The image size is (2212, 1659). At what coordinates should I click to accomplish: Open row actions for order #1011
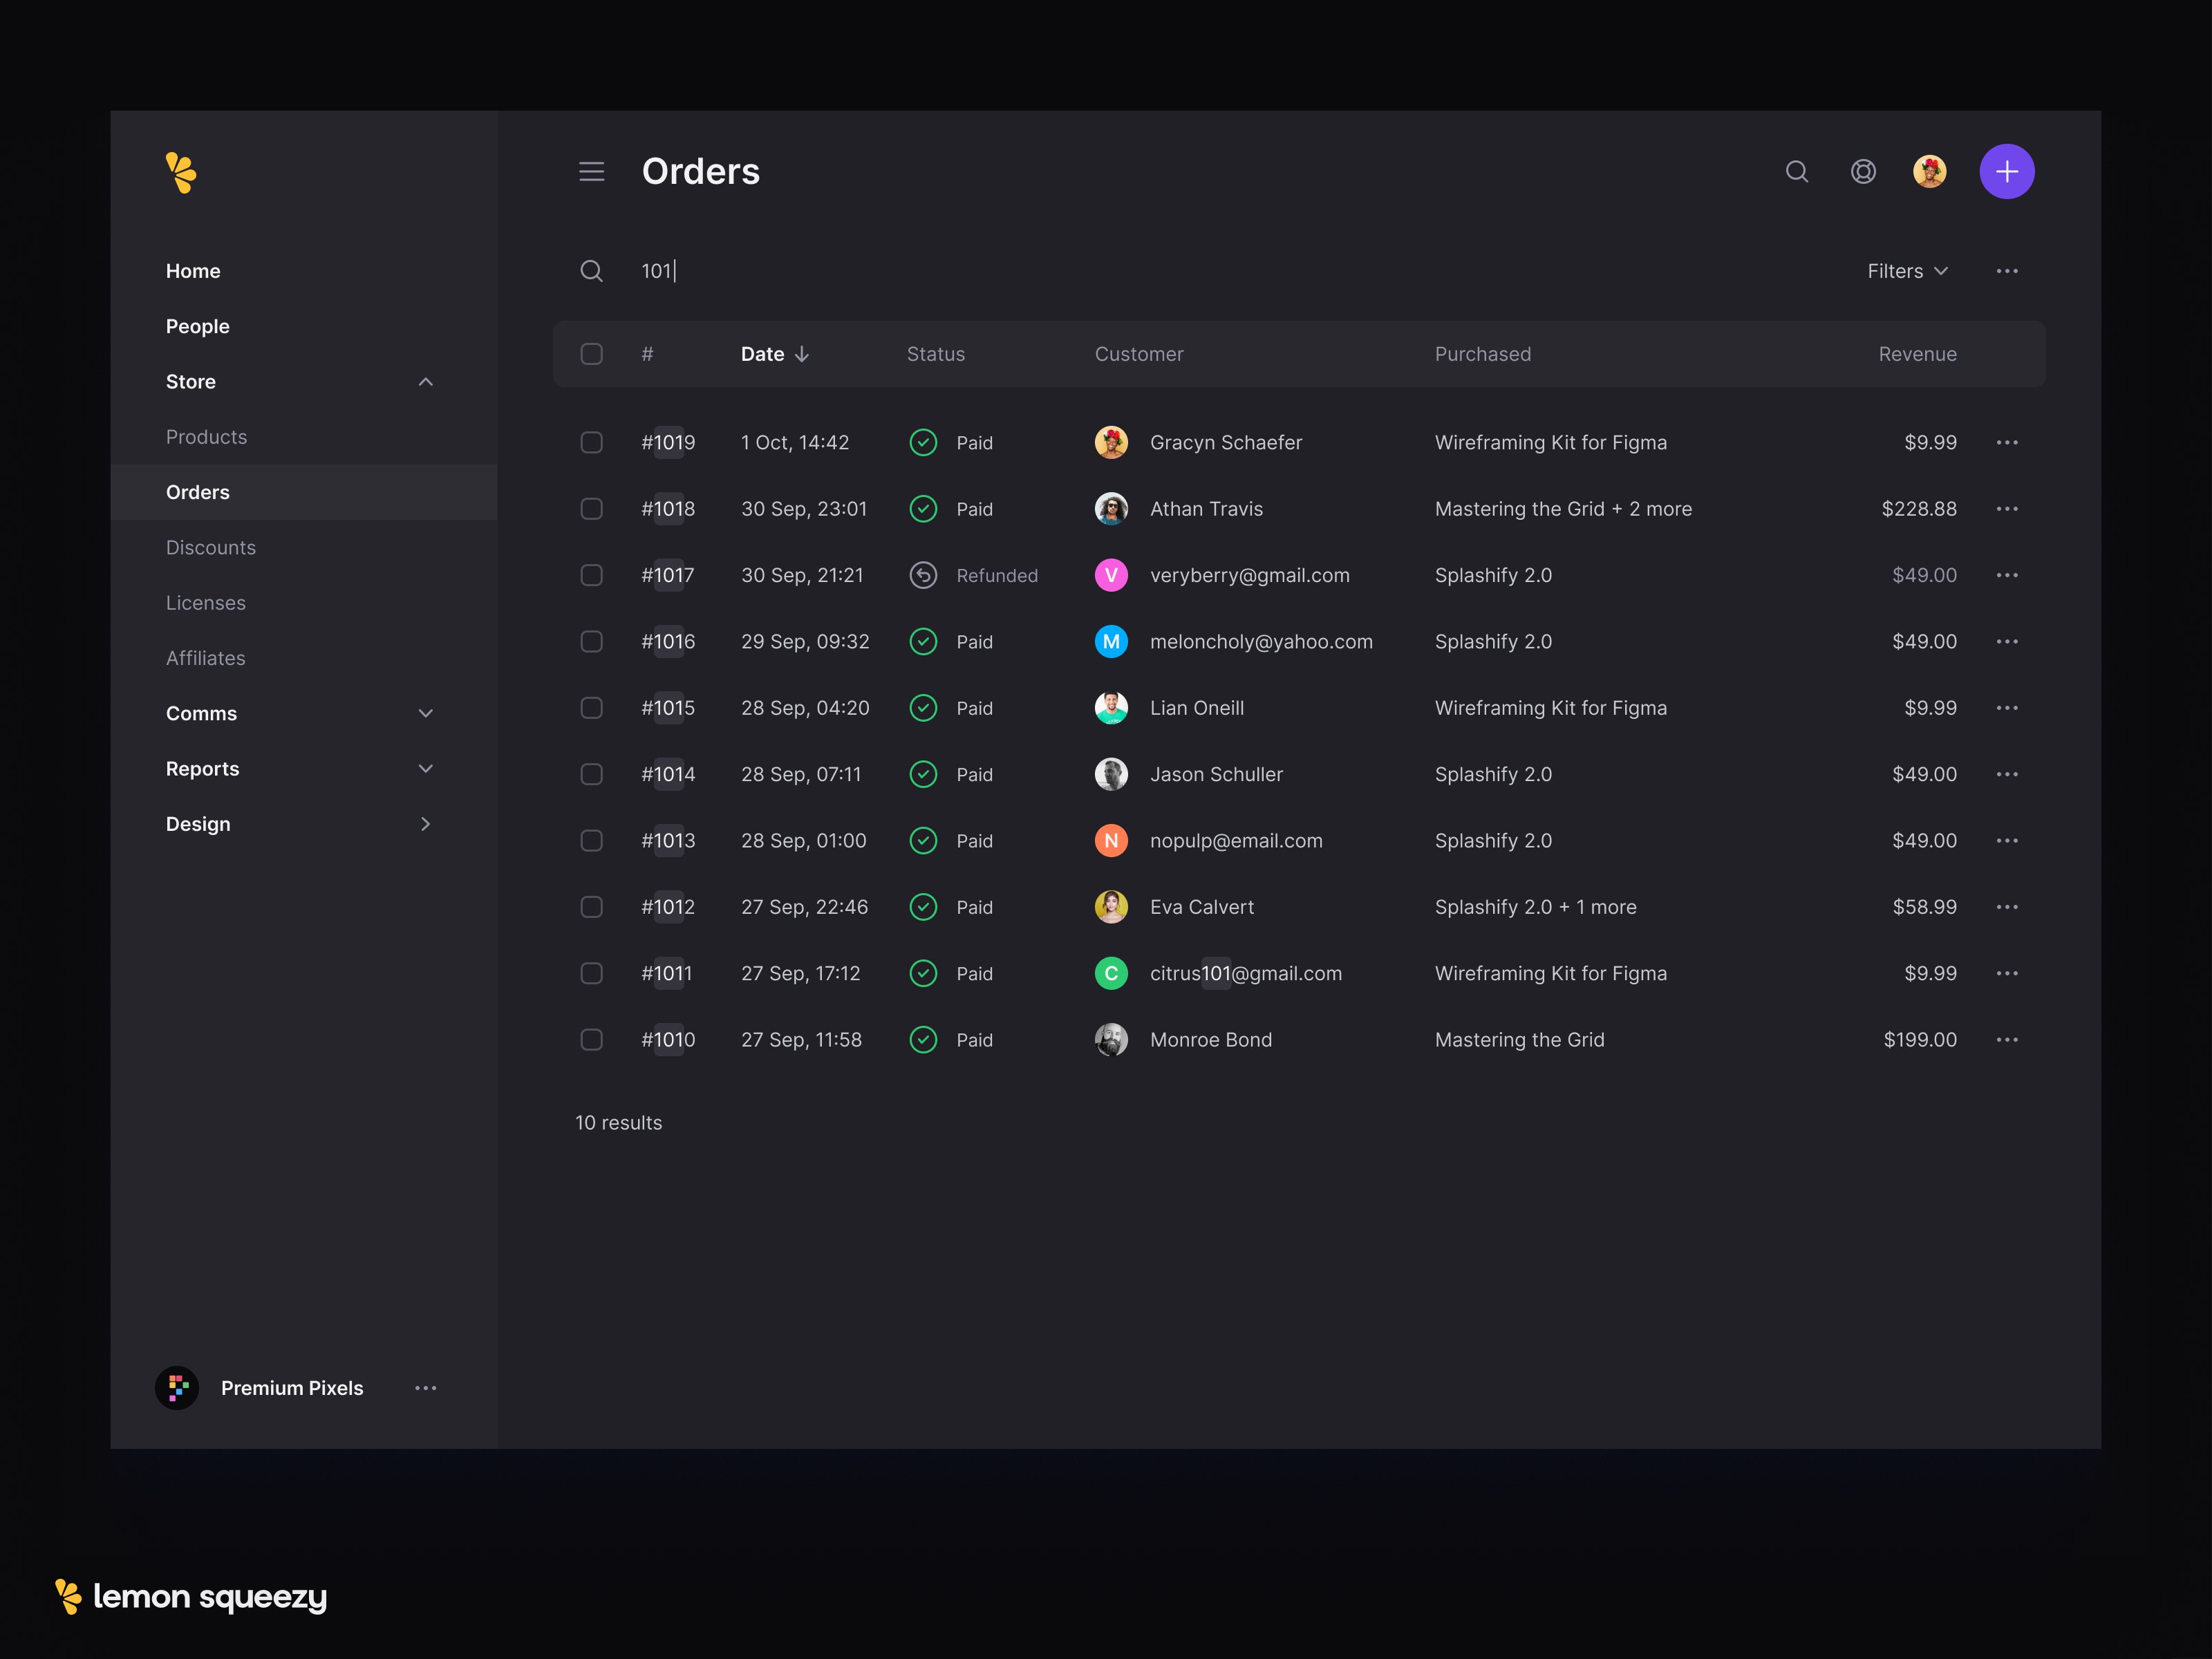[2007, 973]
